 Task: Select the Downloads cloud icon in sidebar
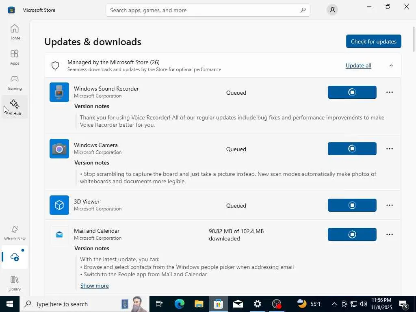(15, 257)
